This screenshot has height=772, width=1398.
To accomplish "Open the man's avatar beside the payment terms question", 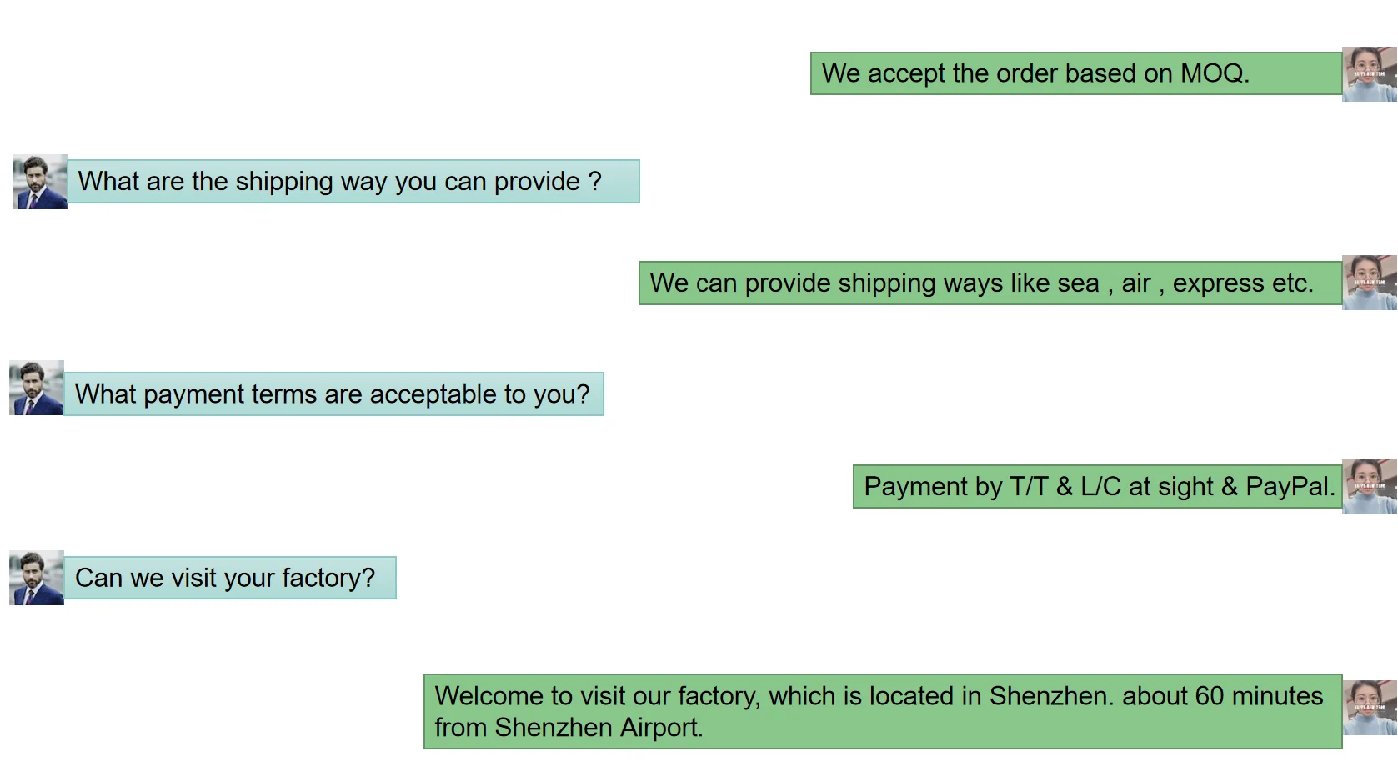I will coord(37,388).
